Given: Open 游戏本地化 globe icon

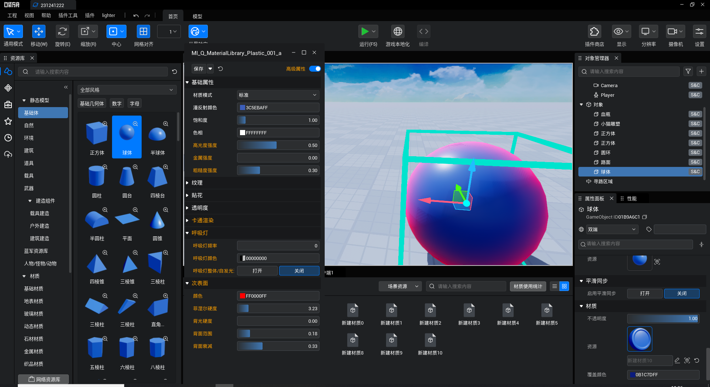Looking at the screenshot, I should point(398,32).
